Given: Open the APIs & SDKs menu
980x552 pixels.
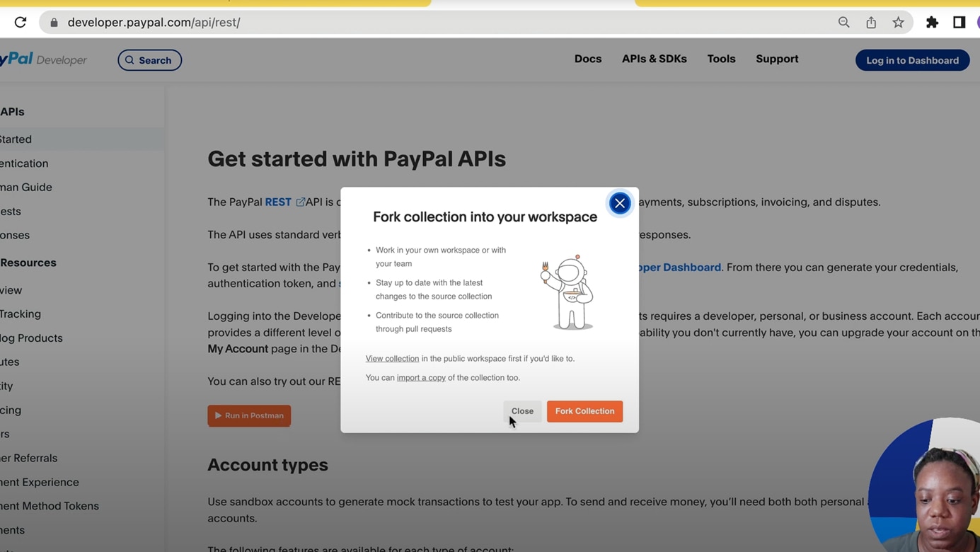Looking at the screenshot, I should coord(655,59).
